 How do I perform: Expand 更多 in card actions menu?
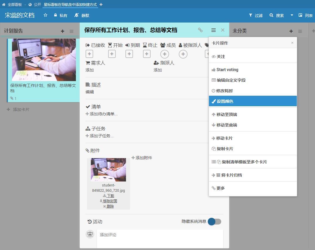(220, 188)
